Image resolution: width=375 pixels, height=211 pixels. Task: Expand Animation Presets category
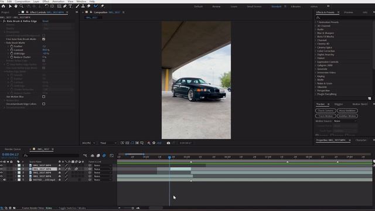pos(316,22)
